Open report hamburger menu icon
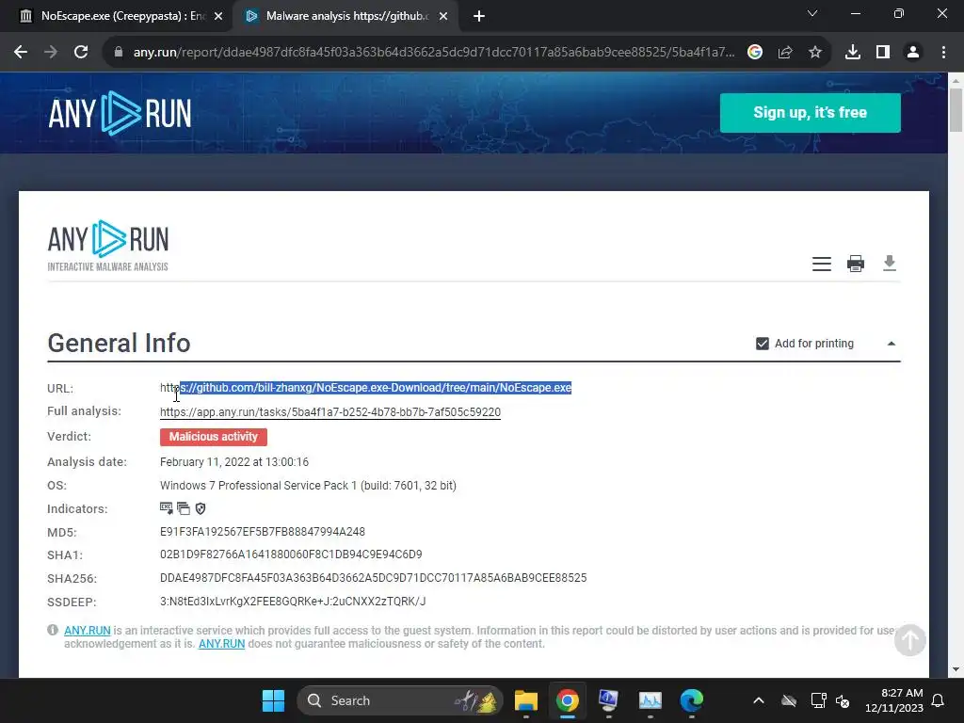The image size is (964, 723). (x=821, y=264)
